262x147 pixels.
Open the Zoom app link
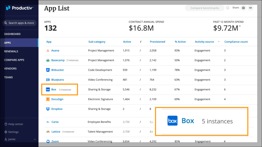click(x=55, y=141)
